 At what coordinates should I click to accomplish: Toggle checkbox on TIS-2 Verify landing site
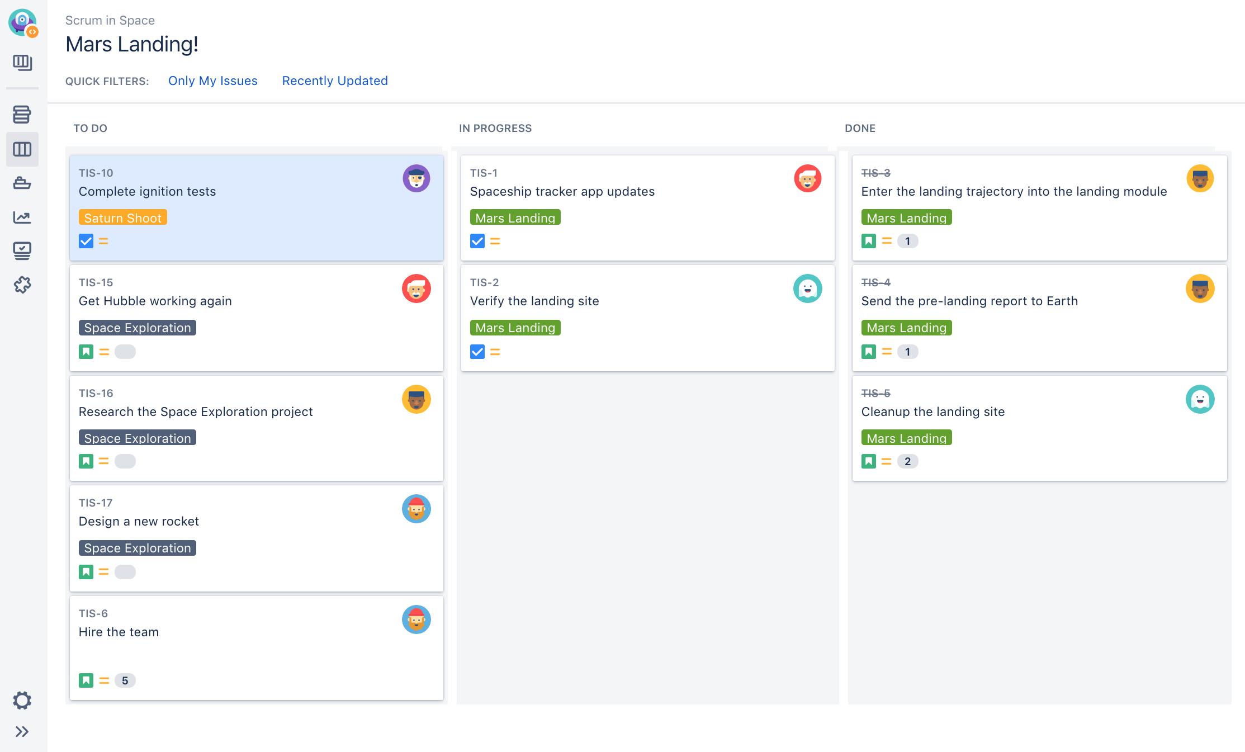pos(477,352)
